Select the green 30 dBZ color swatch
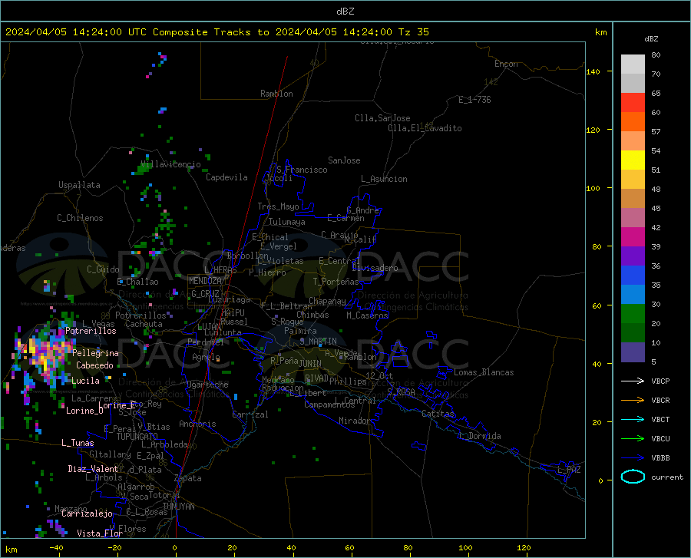The height and width of the screenshot is (558, 691). click(633, 314)
